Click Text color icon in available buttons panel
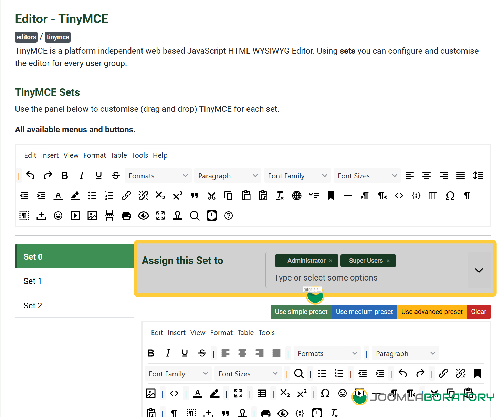The height and width of the screenshot is (417, 504). pos(58,196)
